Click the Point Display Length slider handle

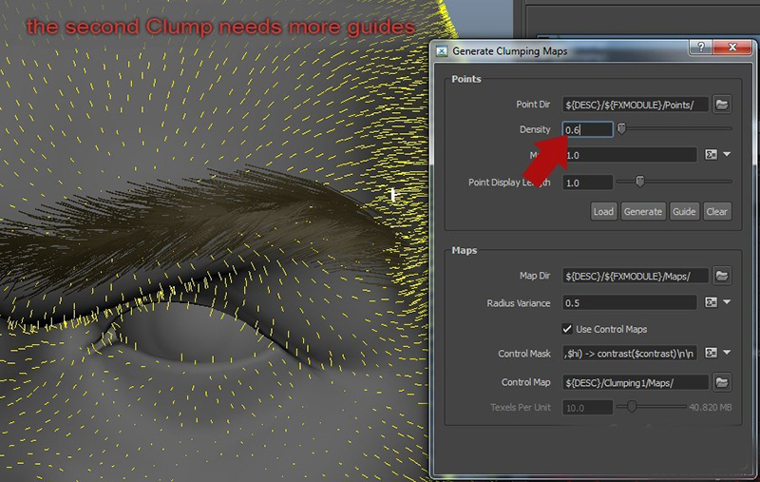coord(639,182)
